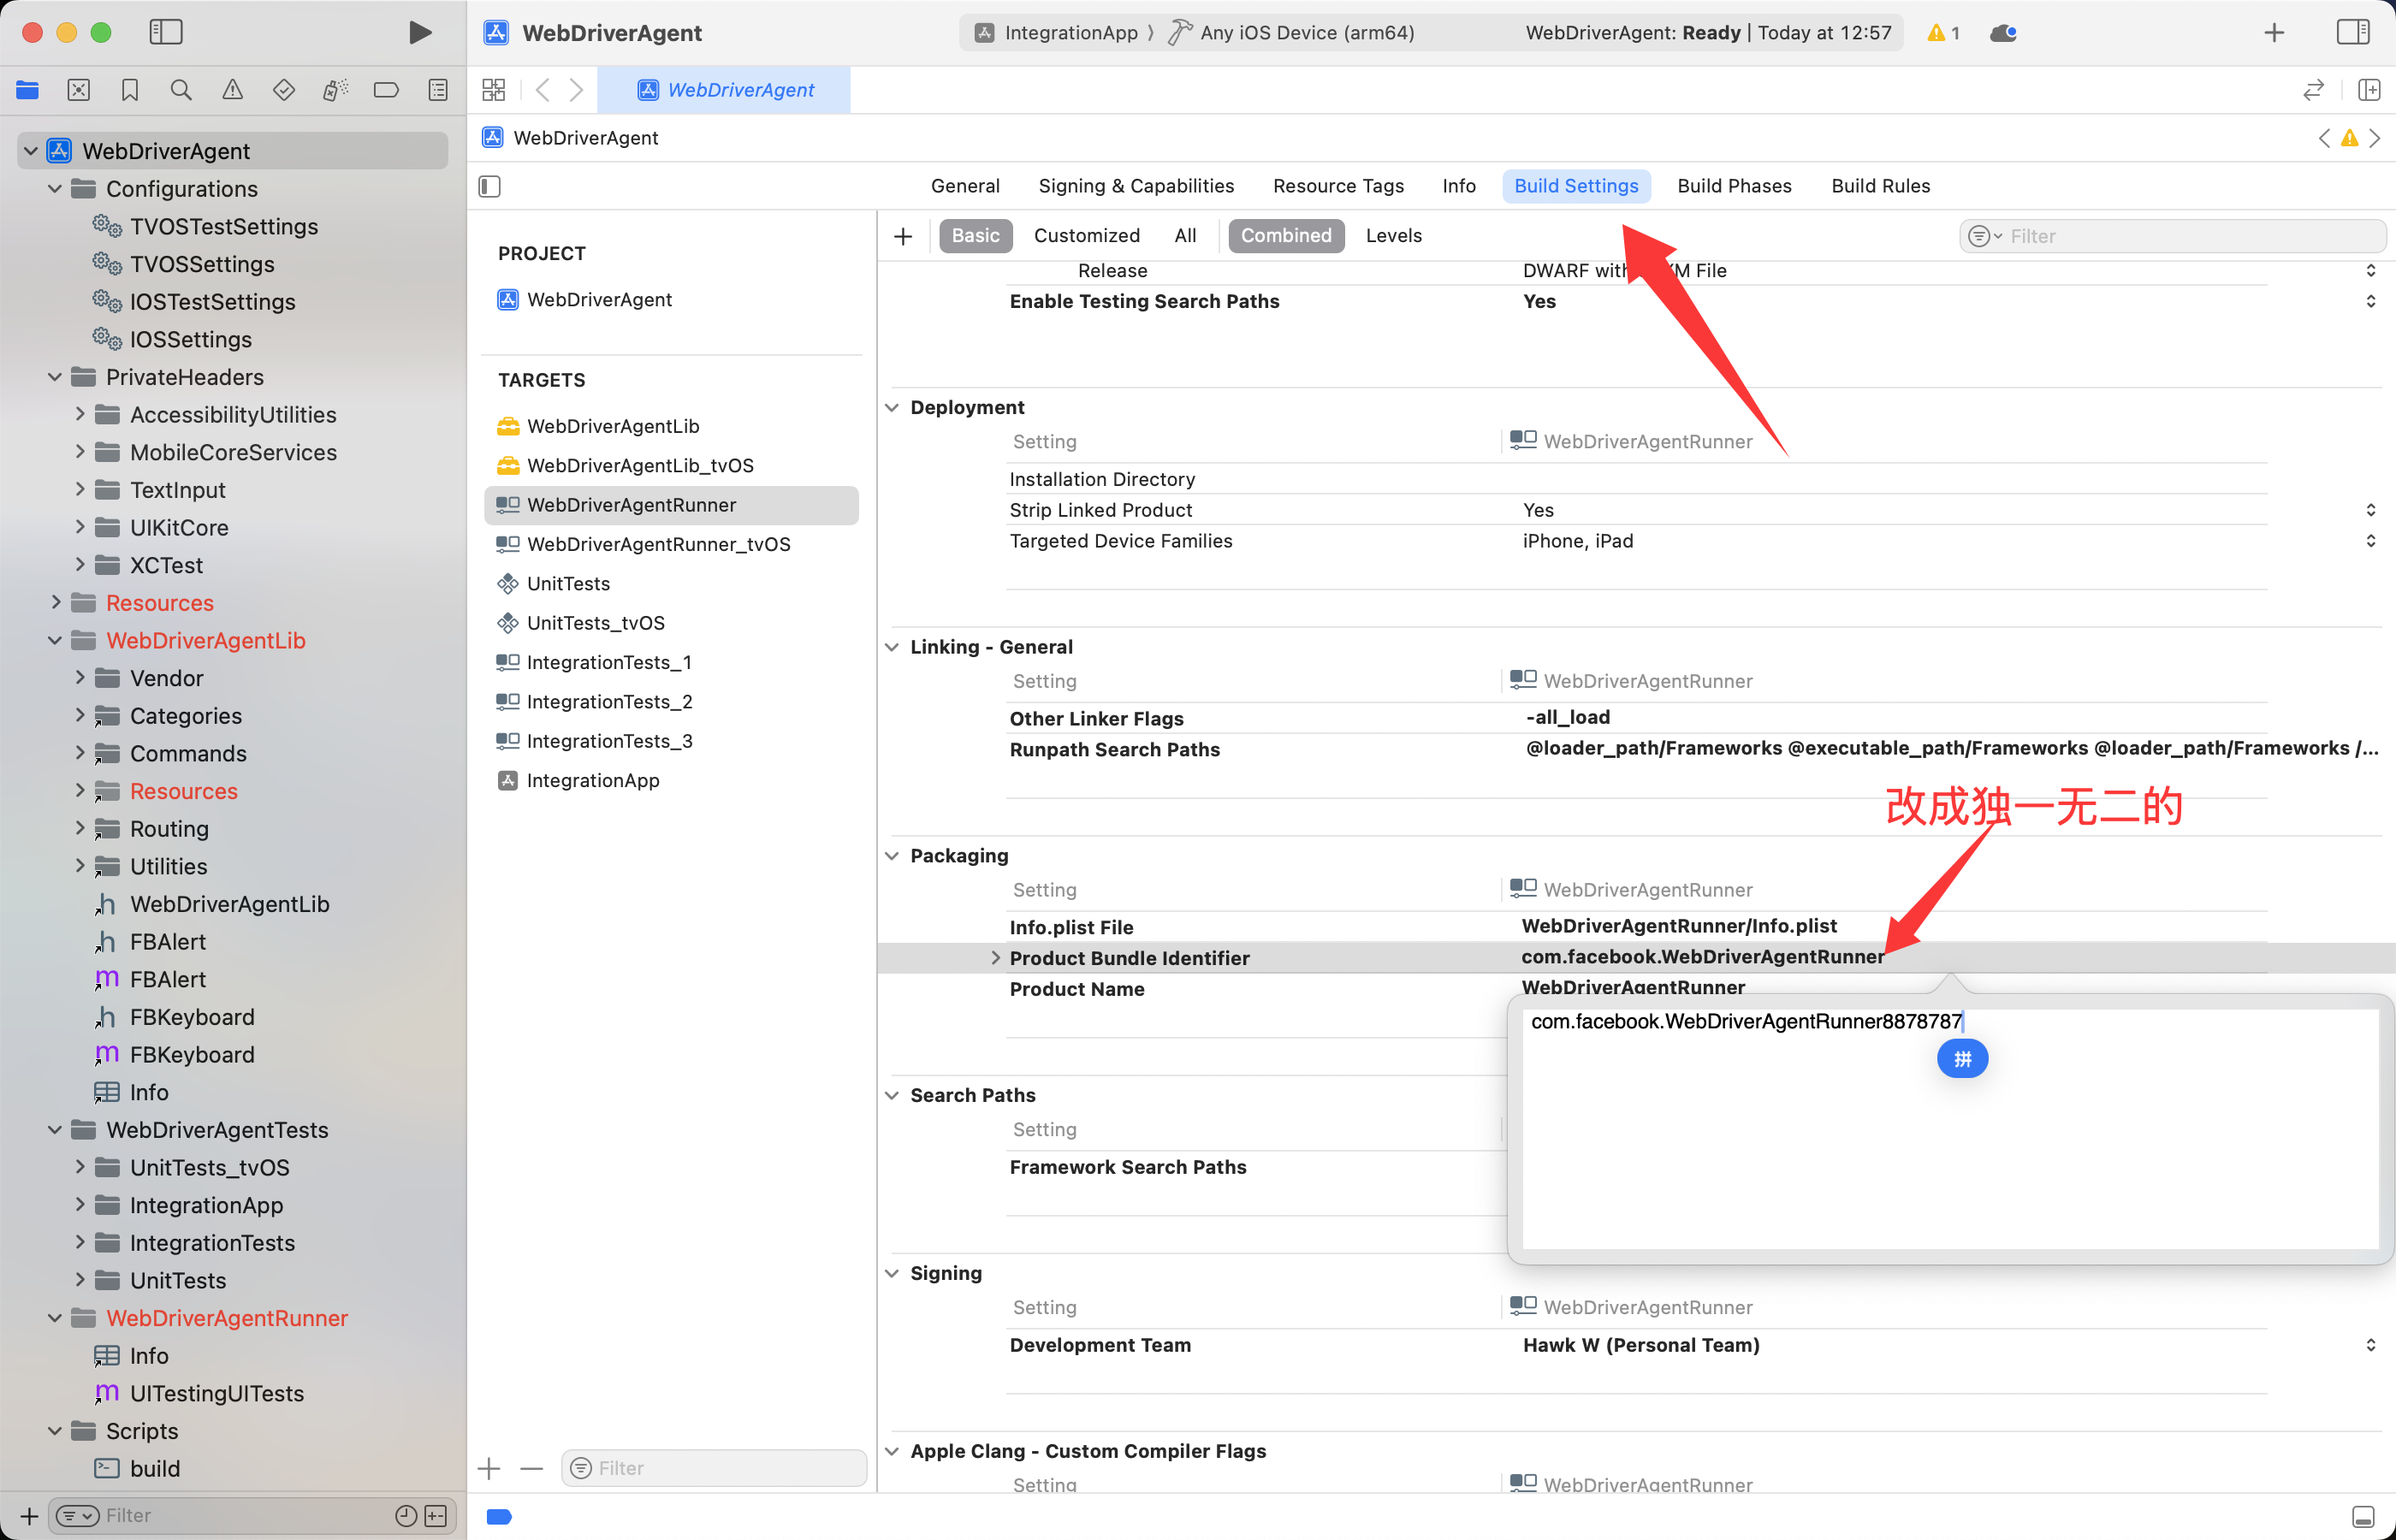The height and width of the screenshot is (1540, 2396).
Task: Open the test navigator diamond icon
Action: pos(284,91)
